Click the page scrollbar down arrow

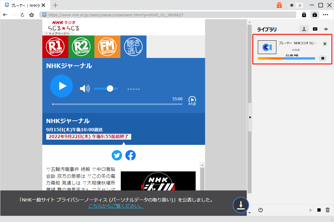click(x=249, y=213)
